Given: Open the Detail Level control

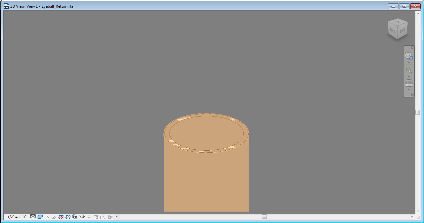Looking at the screenshot, I should click(33, 217).
